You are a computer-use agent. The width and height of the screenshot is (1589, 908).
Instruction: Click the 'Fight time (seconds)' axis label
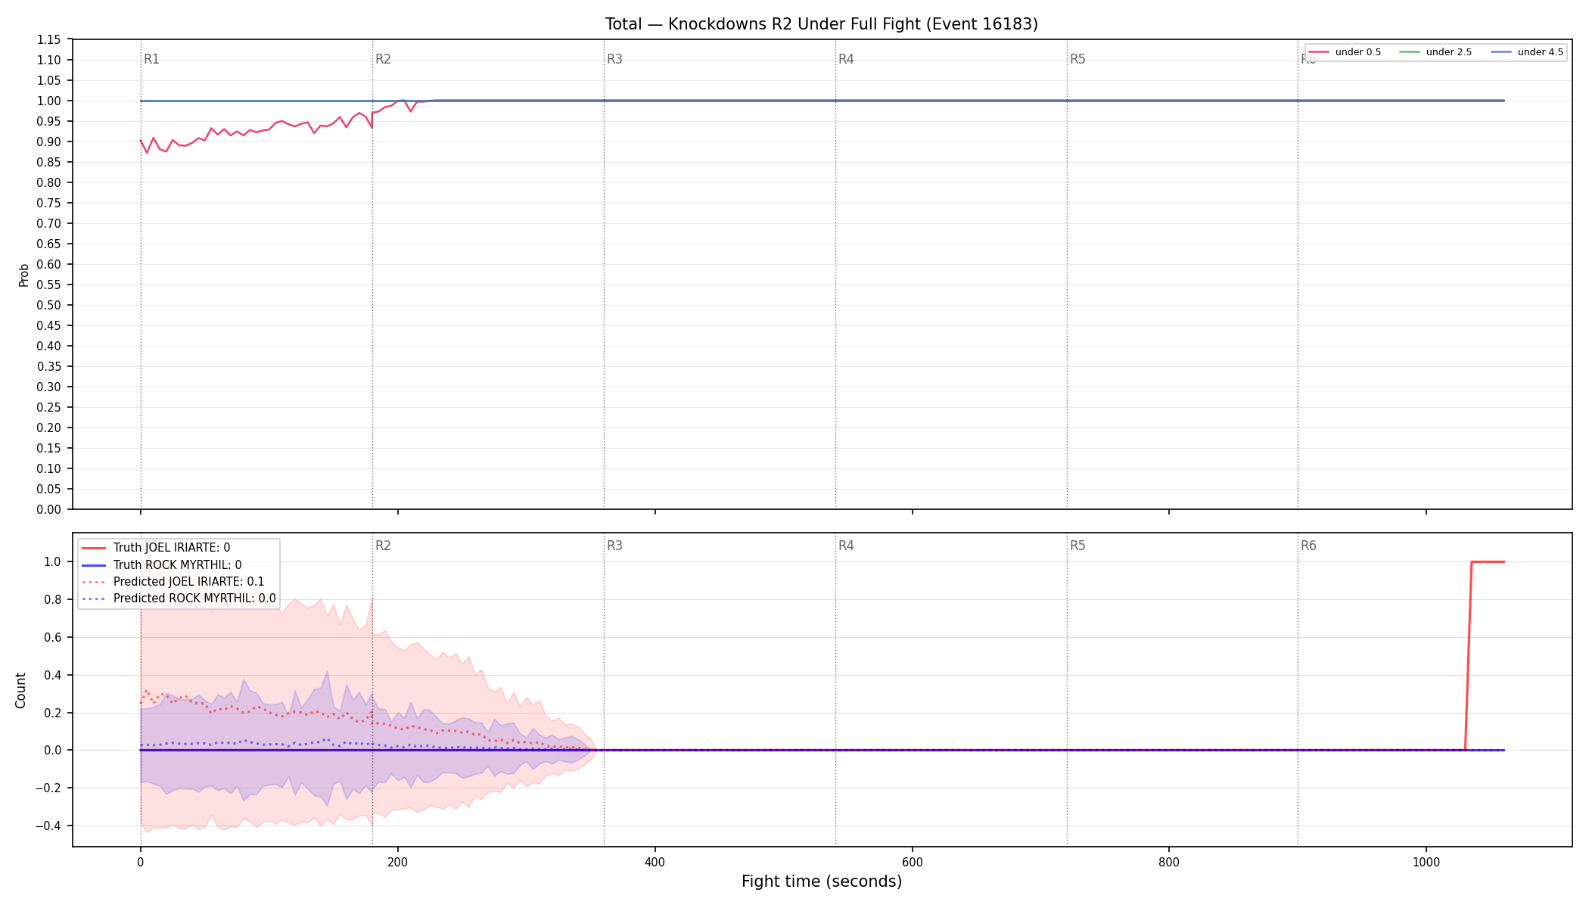[x=822, y=882]
